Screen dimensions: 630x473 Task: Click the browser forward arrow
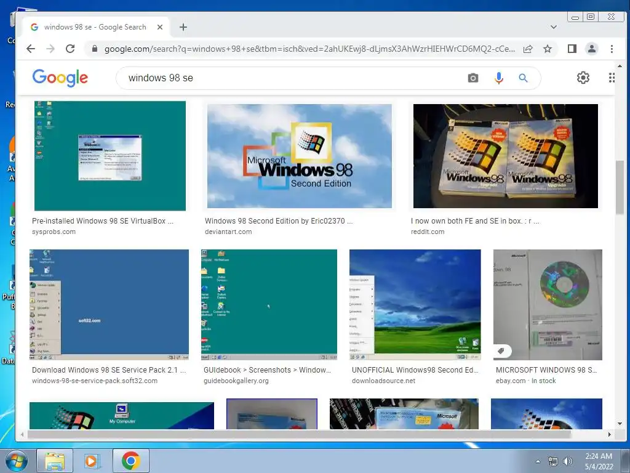click(x=50, y=49)
